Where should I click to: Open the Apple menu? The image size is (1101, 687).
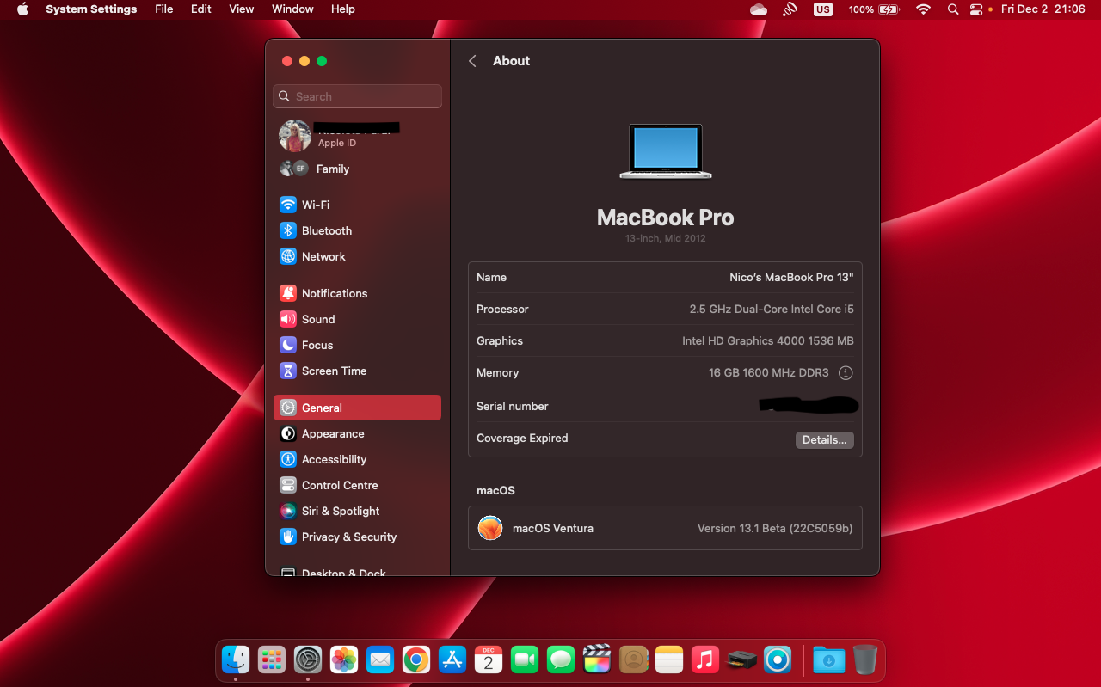coord(22,9)
